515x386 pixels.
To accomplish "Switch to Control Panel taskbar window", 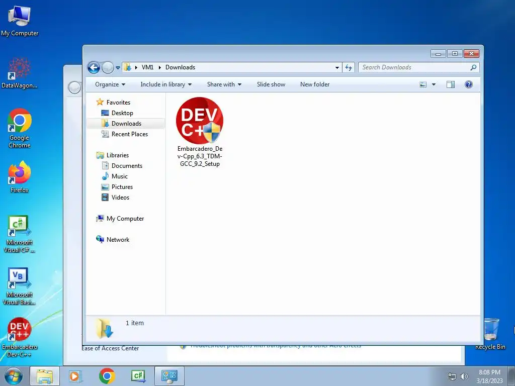I will [169, 376].
